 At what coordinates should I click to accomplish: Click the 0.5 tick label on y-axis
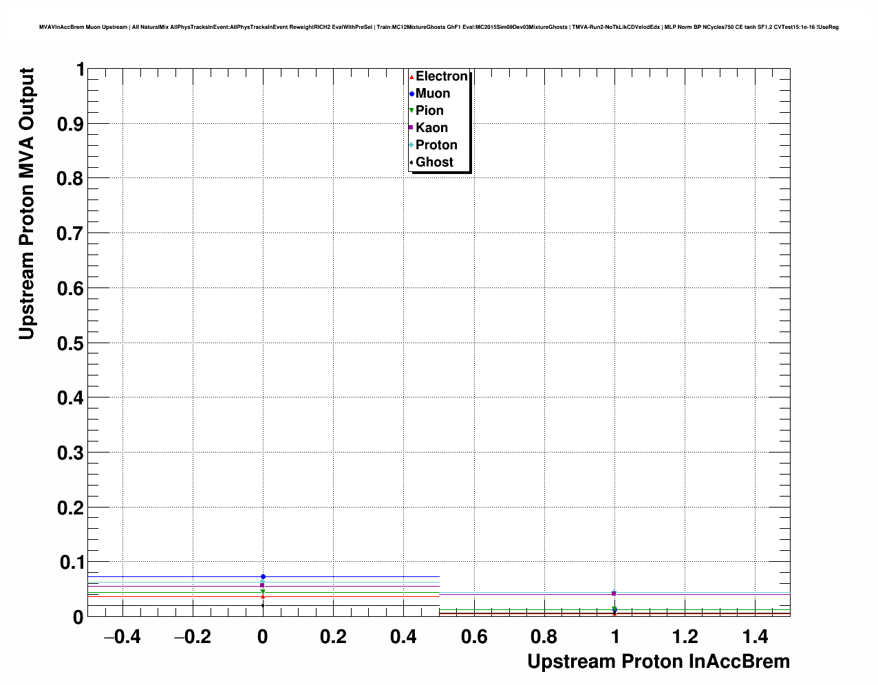pos(71,343)
